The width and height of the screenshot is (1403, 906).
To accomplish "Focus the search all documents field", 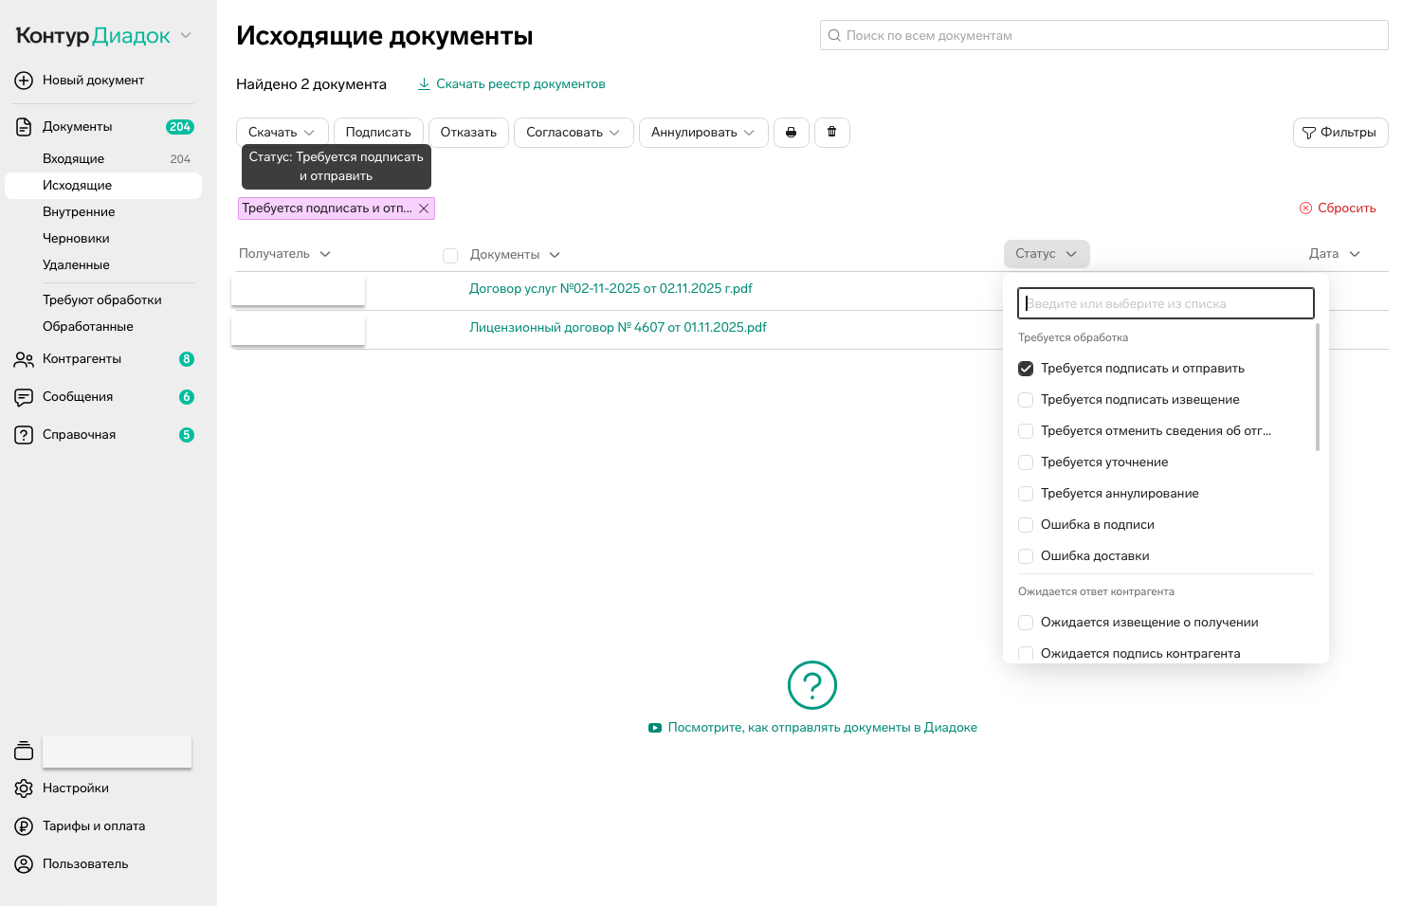I will click(x=1103, y=36).
